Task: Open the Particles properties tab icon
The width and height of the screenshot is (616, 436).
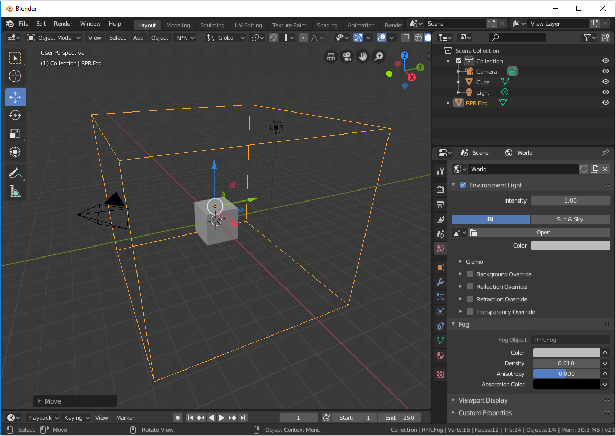Action: click(440, 297)
